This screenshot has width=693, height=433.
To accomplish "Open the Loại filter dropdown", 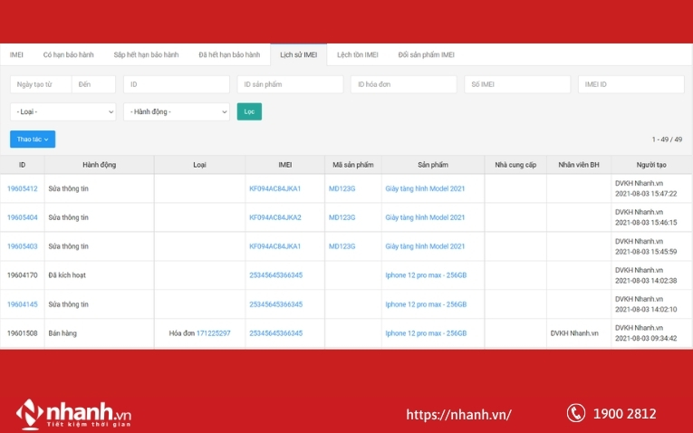I will click(x=63, y=111).
